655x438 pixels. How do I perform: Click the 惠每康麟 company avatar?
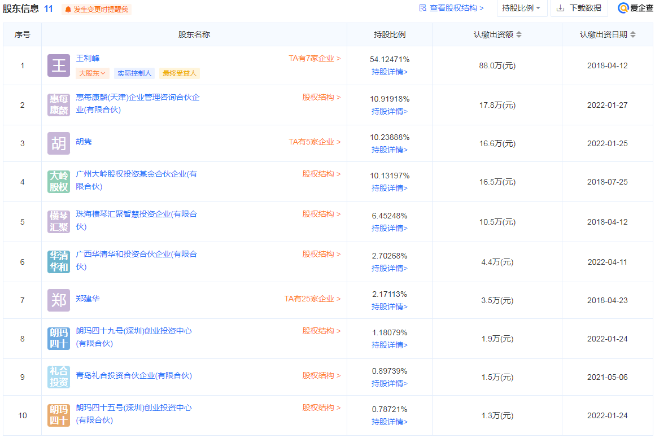click(x=59, y=104)
